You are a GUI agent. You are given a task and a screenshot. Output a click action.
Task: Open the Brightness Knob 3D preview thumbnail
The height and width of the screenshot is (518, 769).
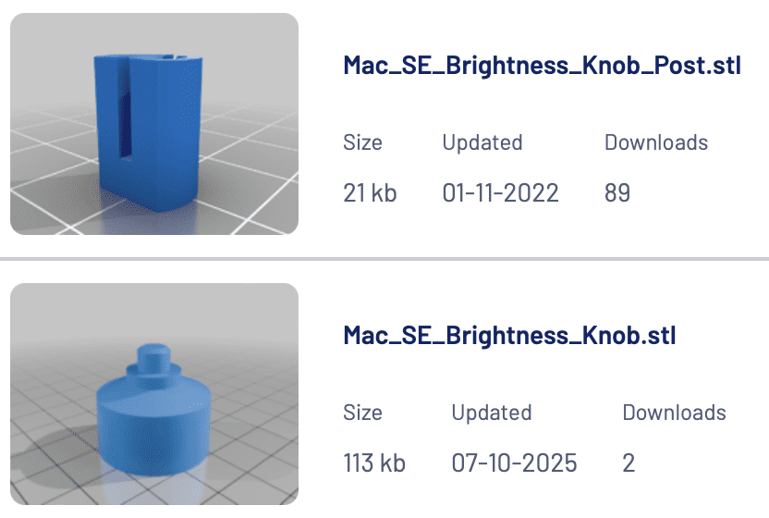pos(154,394)
